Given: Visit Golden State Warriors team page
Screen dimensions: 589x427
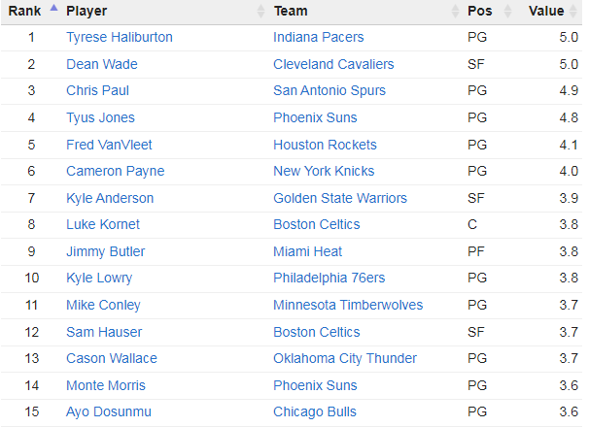Looking at the screenshot, I should pyautogui.click(x=340, y=198).
